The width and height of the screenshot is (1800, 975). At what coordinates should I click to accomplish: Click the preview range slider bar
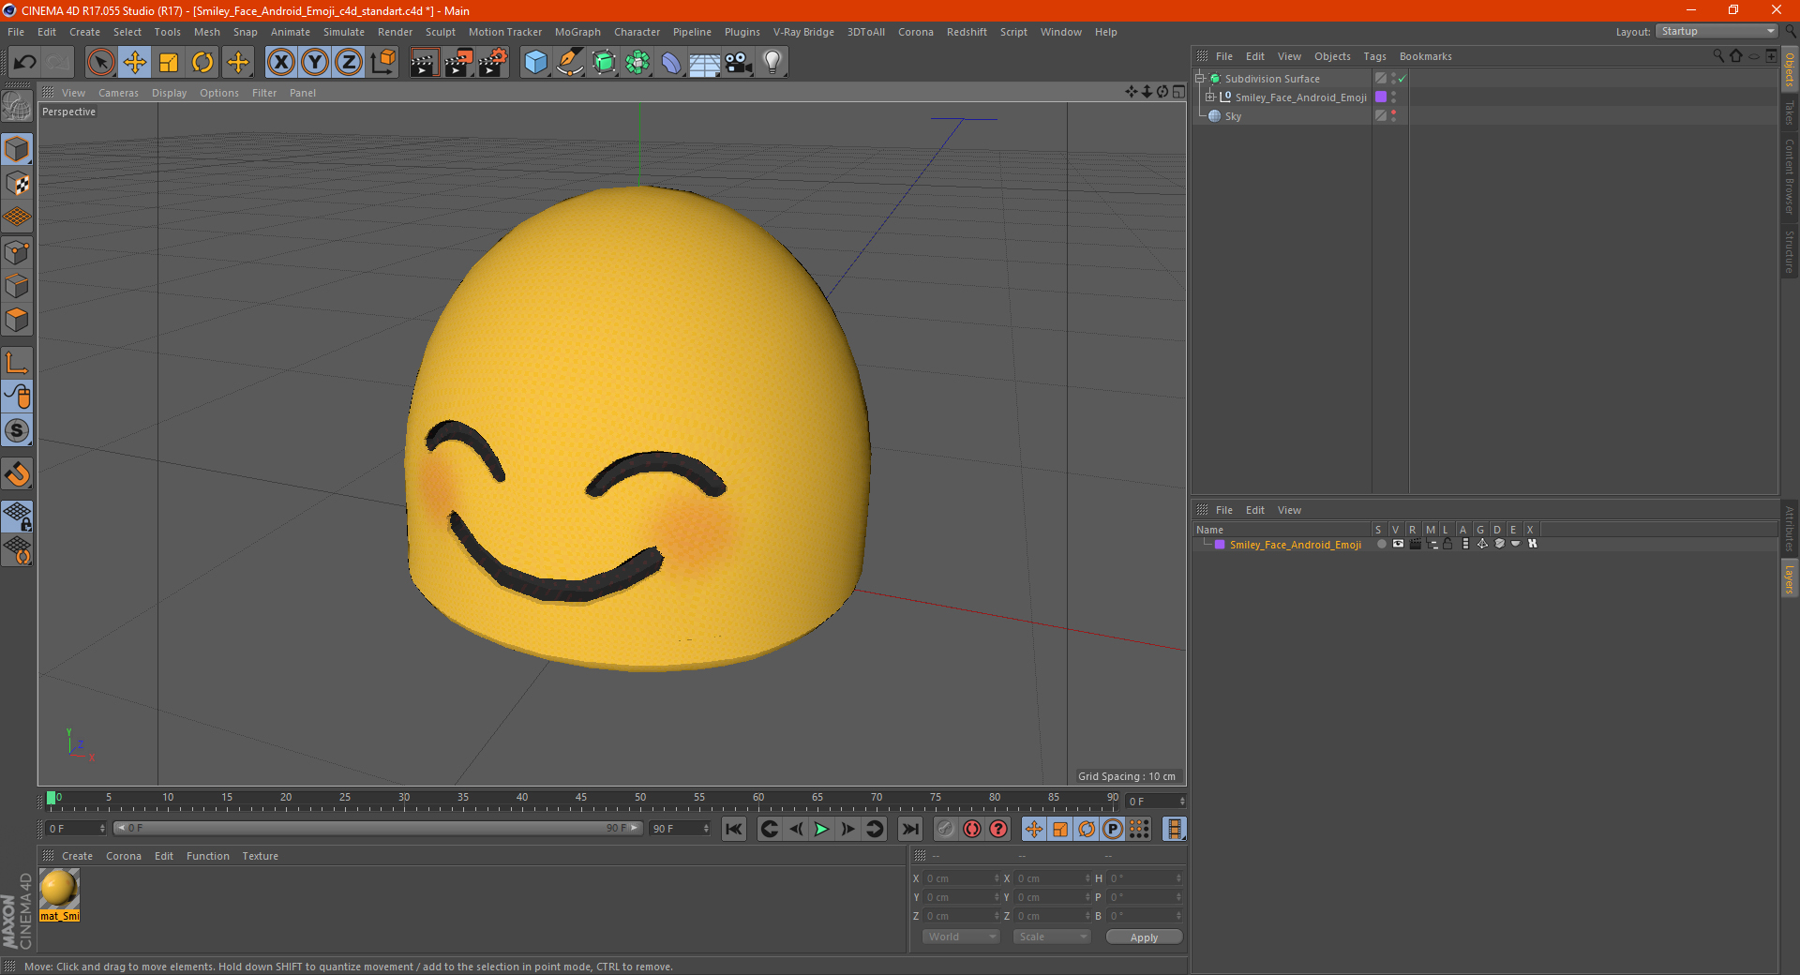pyautogui.click(x=379, y=829)
